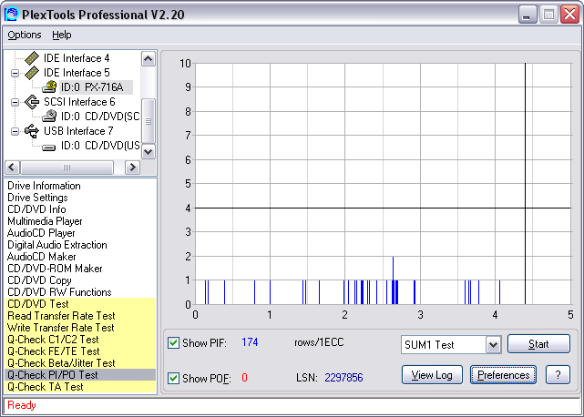Select SCSI Interface 6 in the tree
The width and height of the screenshot is (584, 417).
coord(79,102)
